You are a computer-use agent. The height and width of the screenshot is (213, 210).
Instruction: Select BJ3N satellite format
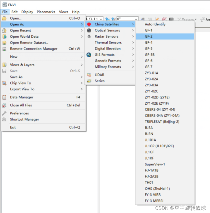(165, 134)
